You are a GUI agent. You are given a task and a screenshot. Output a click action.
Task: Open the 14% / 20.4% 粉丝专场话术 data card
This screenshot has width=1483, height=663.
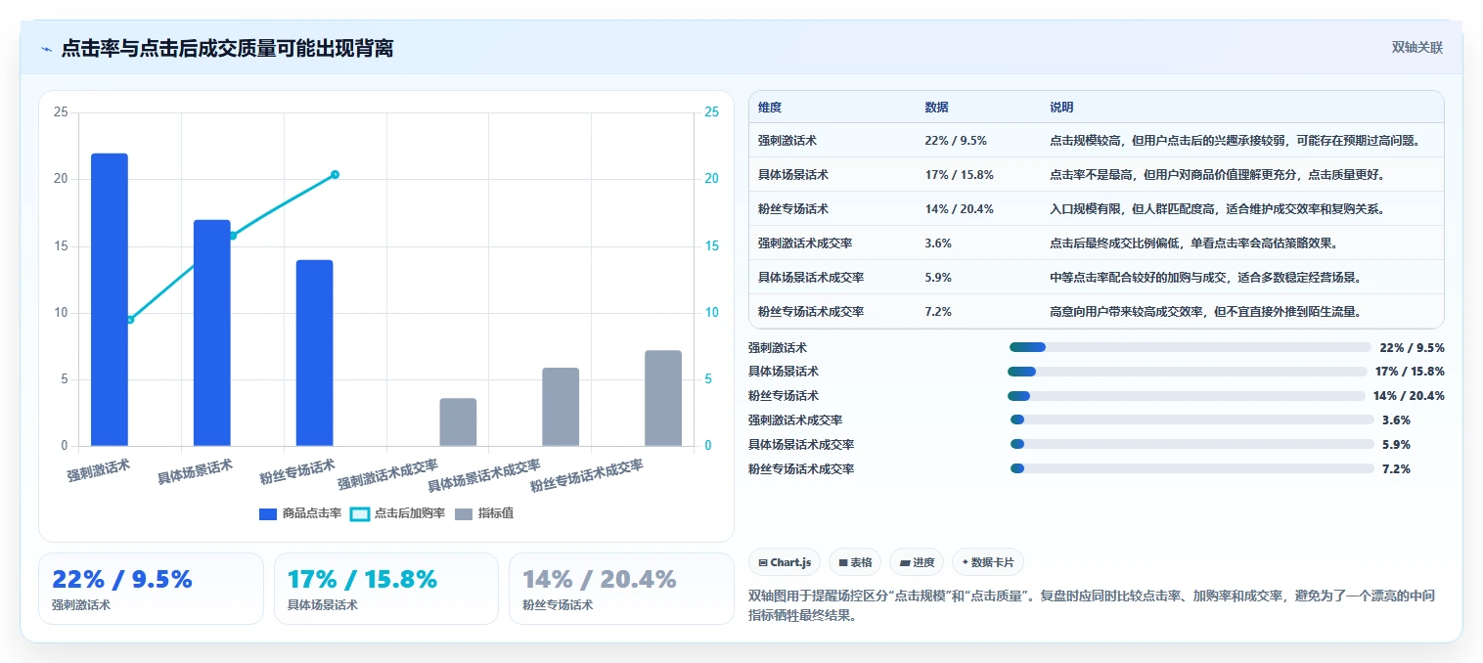coord(621,589)
